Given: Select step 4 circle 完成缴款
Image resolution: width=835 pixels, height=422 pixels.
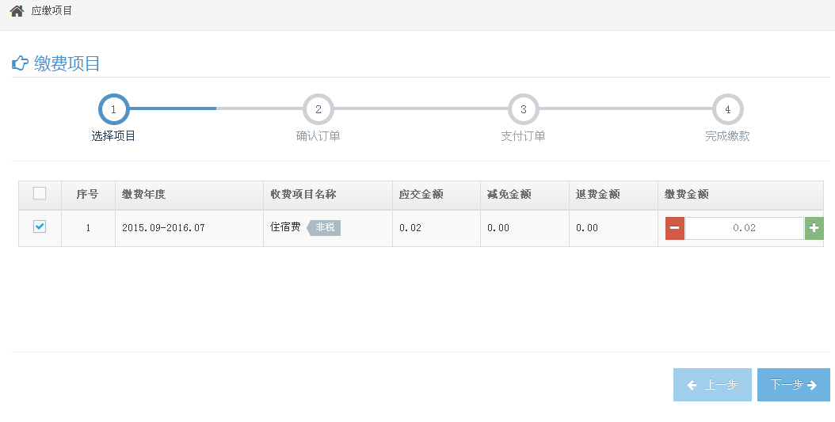Looking at the screenshot, I should pyautogui.click(x=728, y=109).
